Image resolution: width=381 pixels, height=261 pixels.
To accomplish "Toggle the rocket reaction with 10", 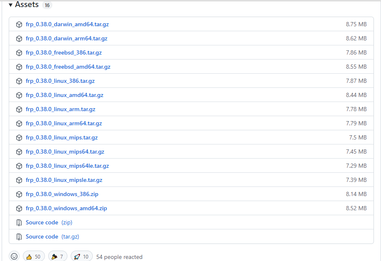I will coord(82,256).
